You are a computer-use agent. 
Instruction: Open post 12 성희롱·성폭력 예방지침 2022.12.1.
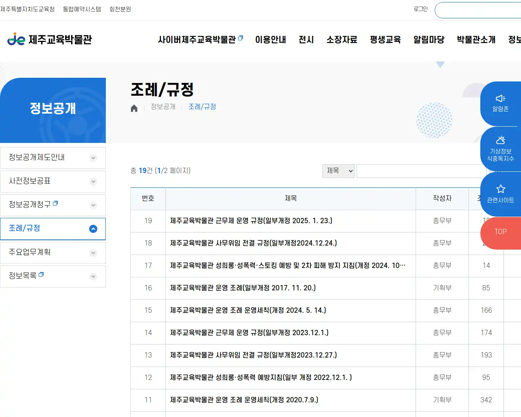(261, 377)
